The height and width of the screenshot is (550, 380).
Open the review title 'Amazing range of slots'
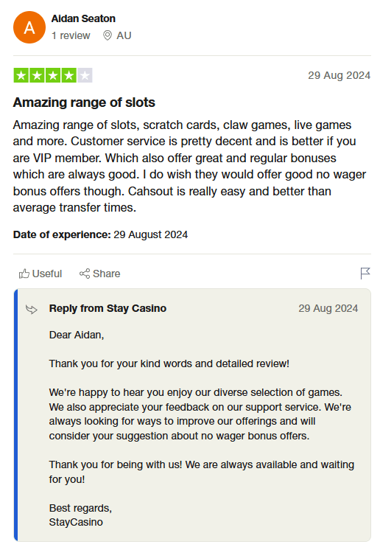click(x=84, y=102)
